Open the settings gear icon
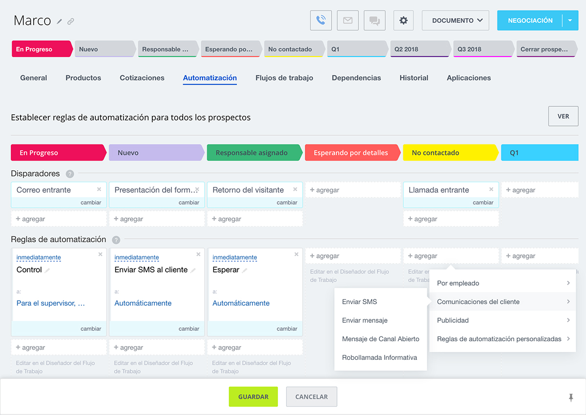Image resolution: width=586 pixels, height=415 pixels. point(403,21)
